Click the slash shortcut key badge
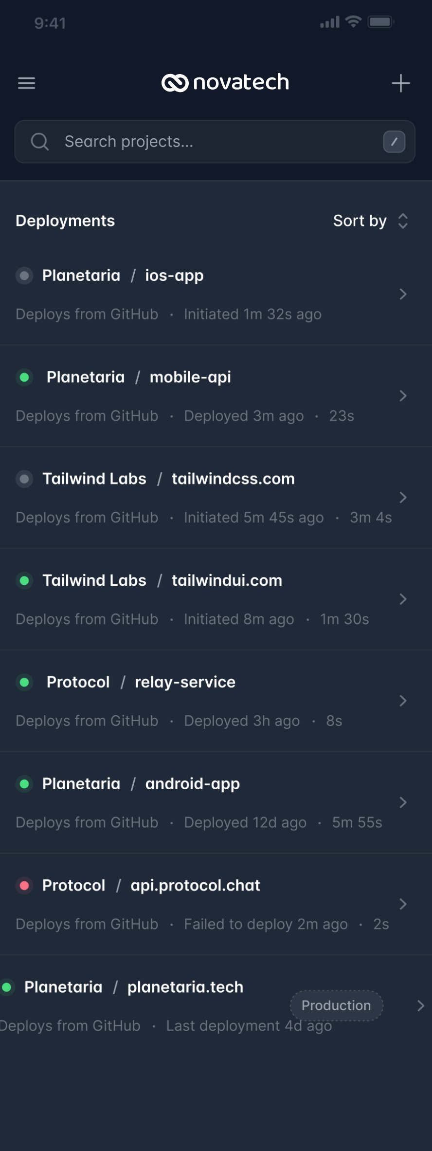The image size is (432, 1151). coord(394,142)
